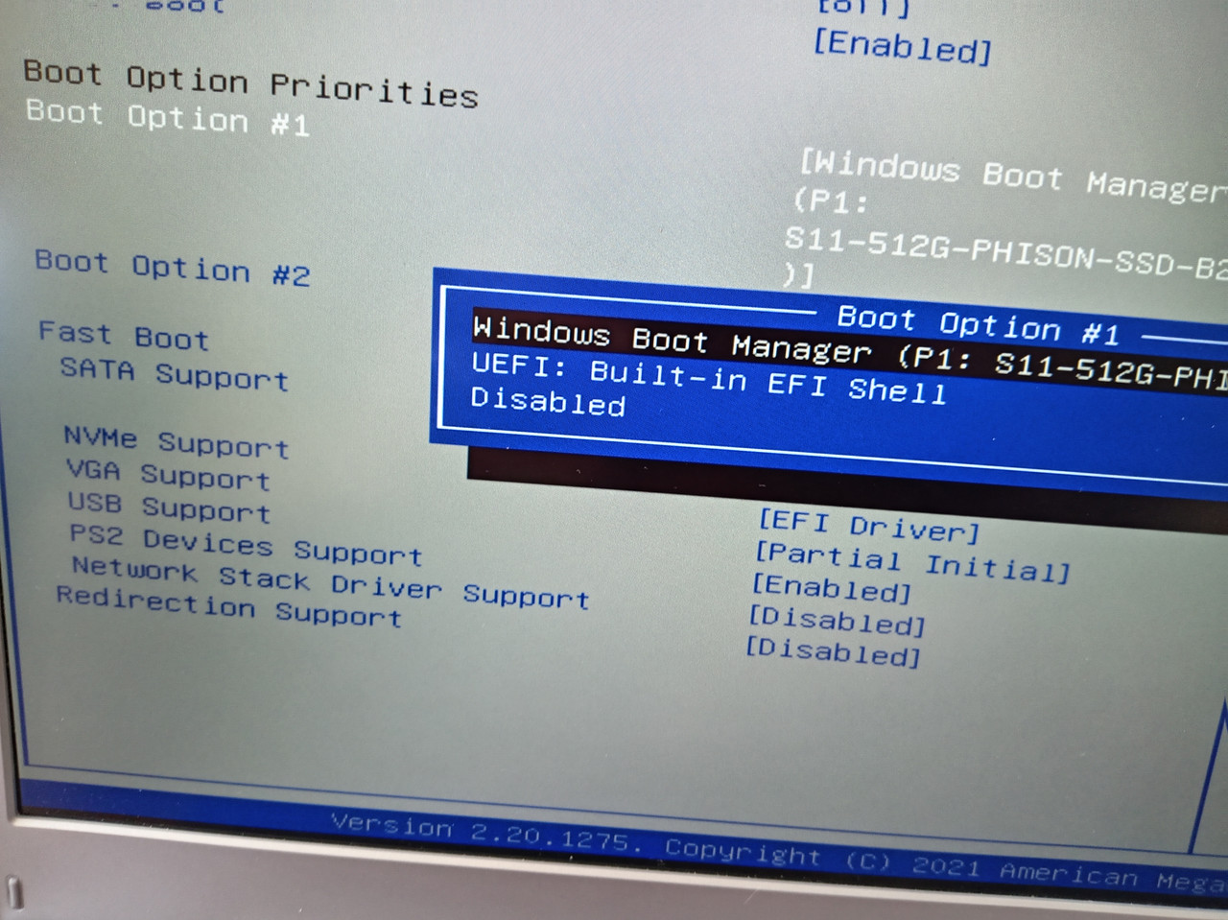Select the USB Support row
1228x920 pixels.
coord(169,507)
